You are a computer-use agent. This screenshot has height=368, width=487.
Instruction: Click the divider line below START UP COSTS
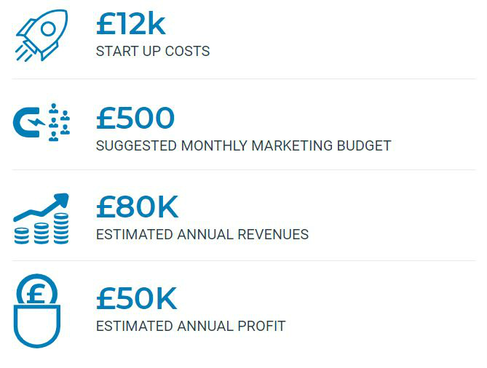point(243,79)
